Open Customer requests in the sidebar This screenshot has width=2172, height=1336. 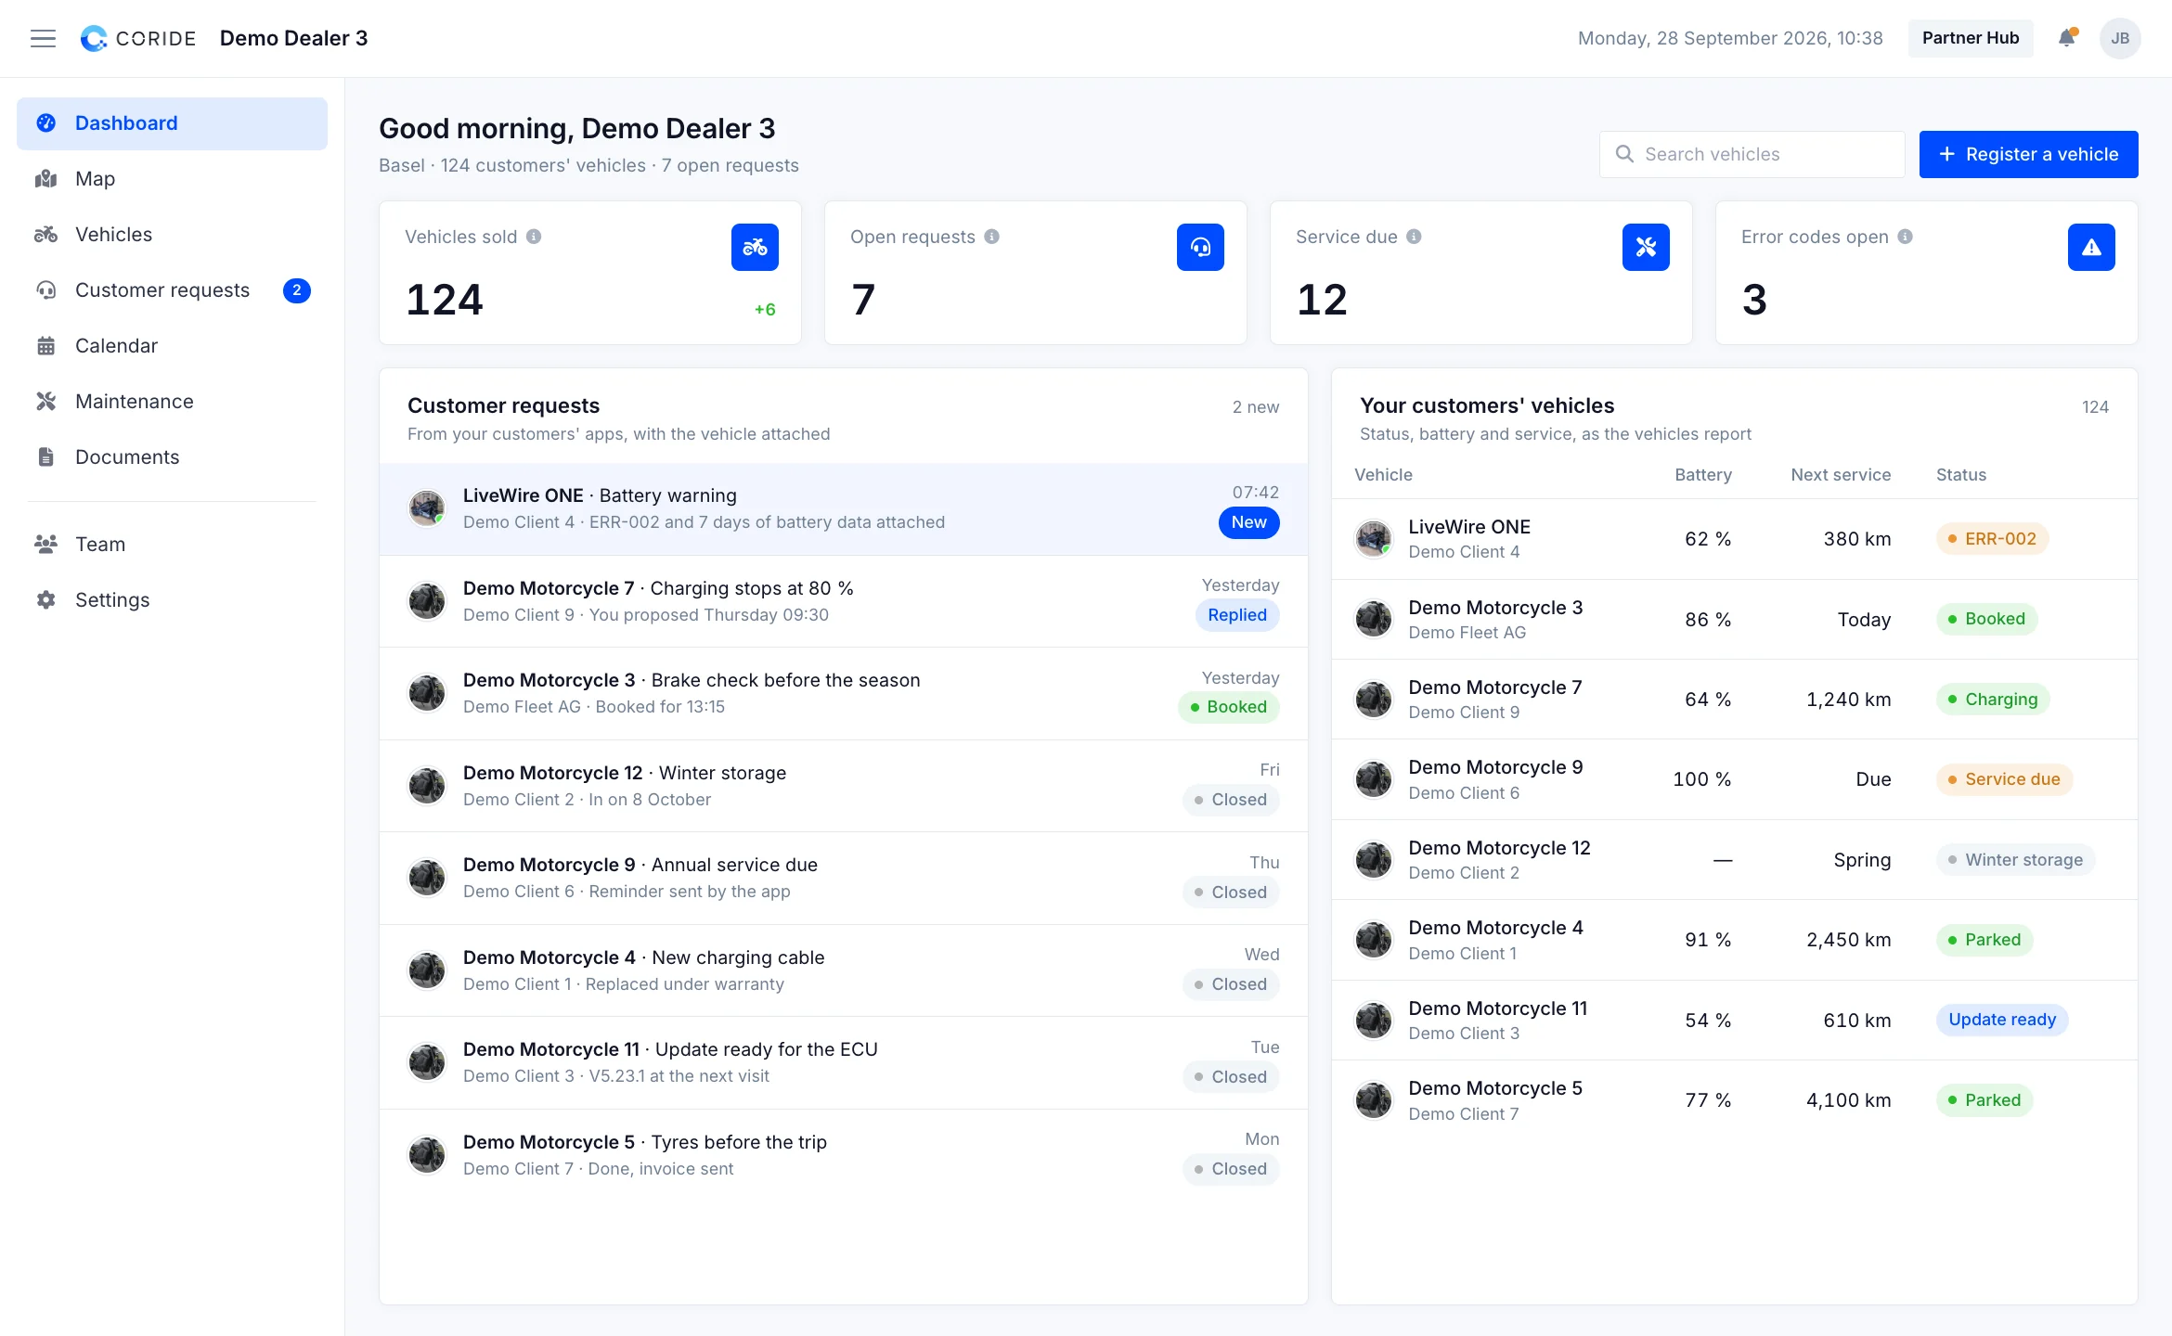(x=172, y=290)
